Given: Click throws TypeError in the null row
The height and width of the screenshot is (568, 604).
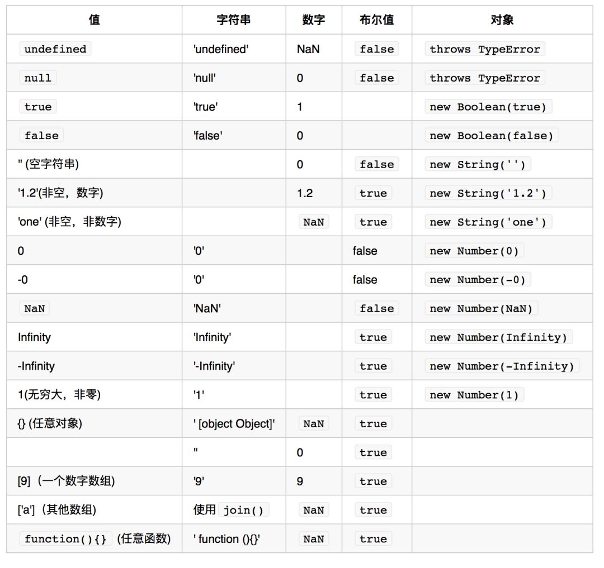Looking at the screenshot, I should [485, 78].
